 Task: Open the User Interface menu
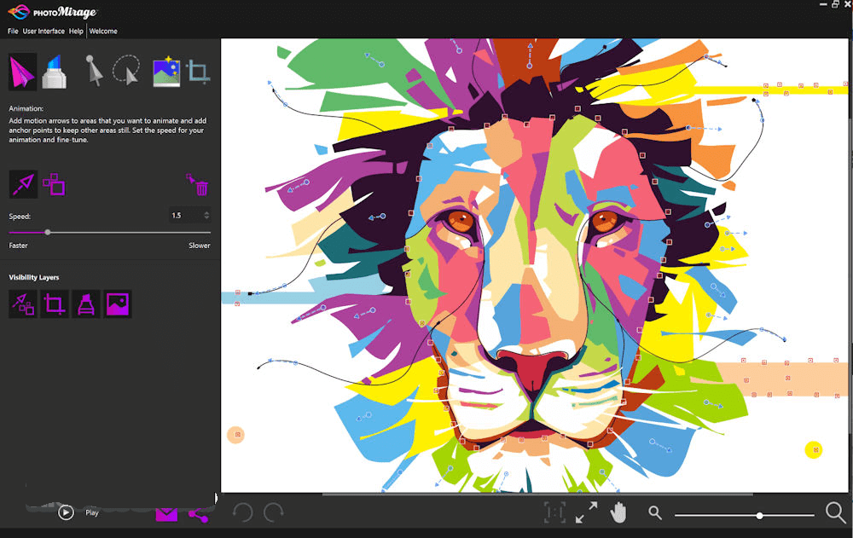click(44, 32)
